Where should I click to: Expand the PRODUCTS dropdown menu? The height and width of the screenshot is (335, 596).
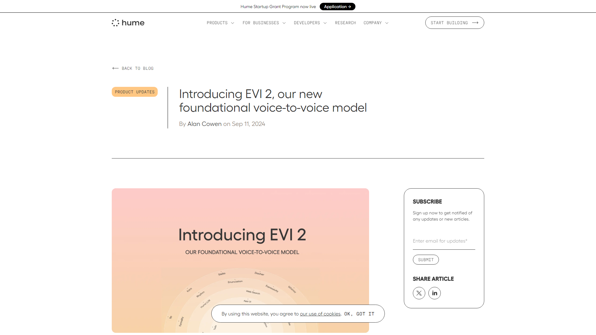click(220, 23)
